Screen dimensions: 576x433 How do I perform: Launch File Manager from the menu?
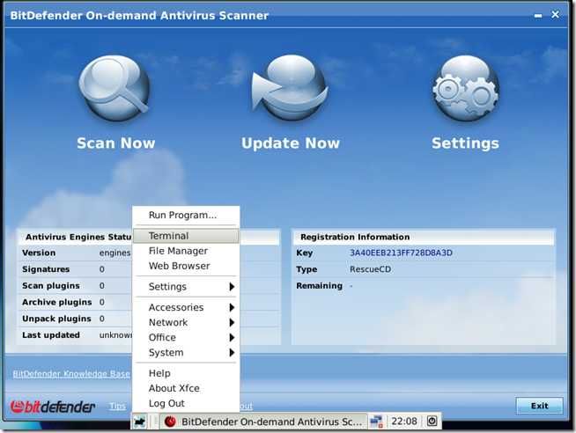[x=186, y=251]
